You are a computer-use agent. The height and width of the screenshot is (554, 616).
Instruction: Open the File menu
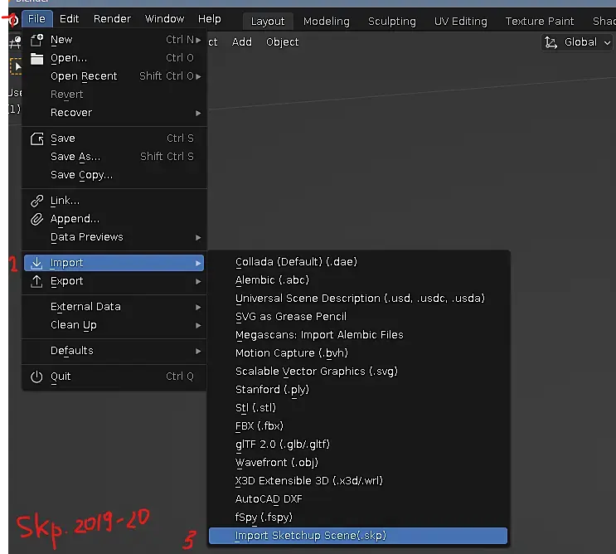point(37,19)
